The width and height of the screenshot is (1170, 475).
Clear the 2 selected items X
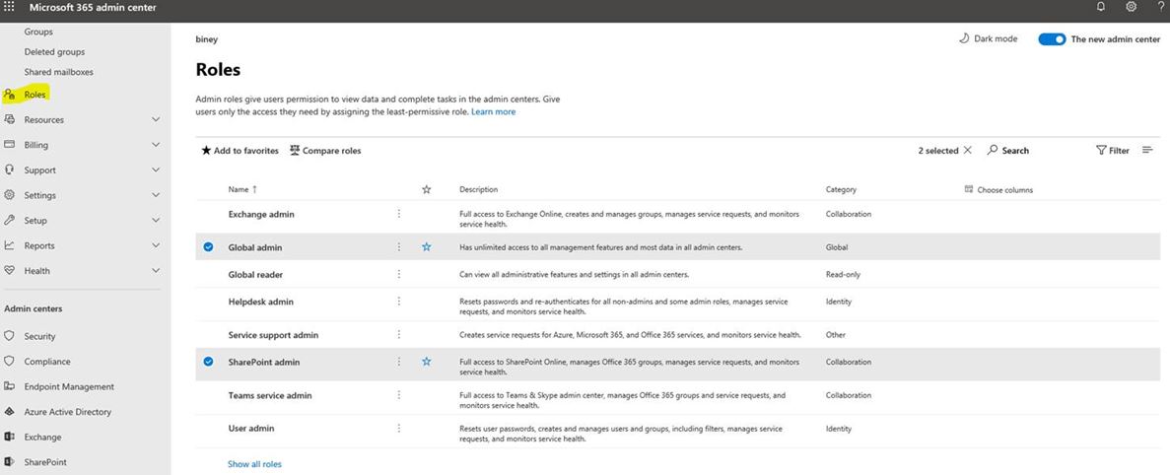tap(968, 151)
